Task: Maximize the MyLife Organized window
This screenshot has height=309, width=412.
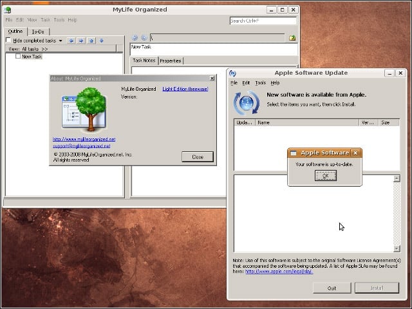Action: tap(282, 10)
